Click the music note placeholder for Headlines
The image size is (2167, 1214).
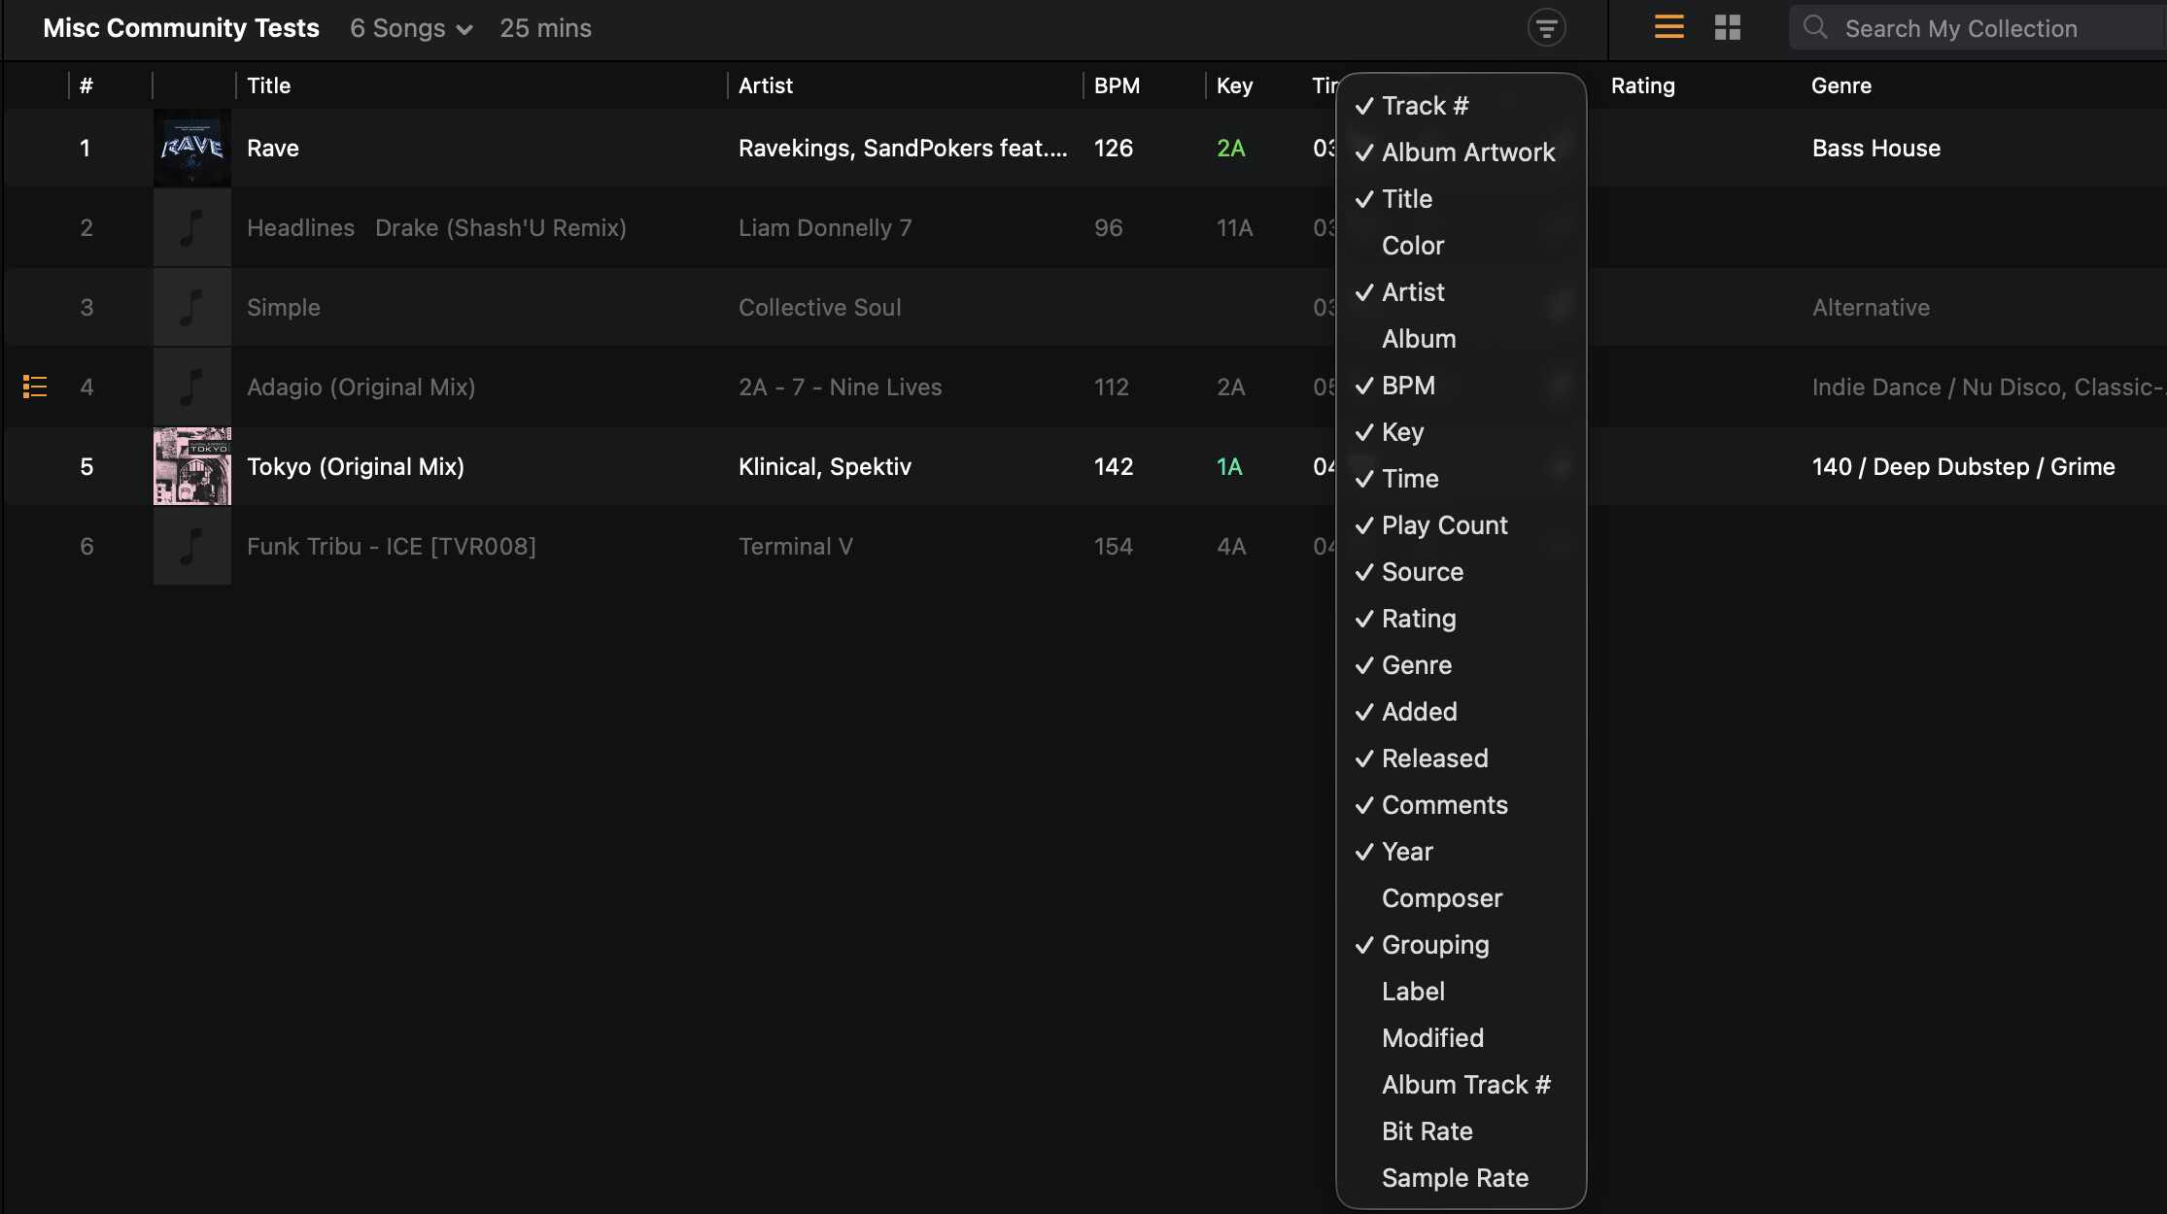pyautogui.click(x=192, y=228)
